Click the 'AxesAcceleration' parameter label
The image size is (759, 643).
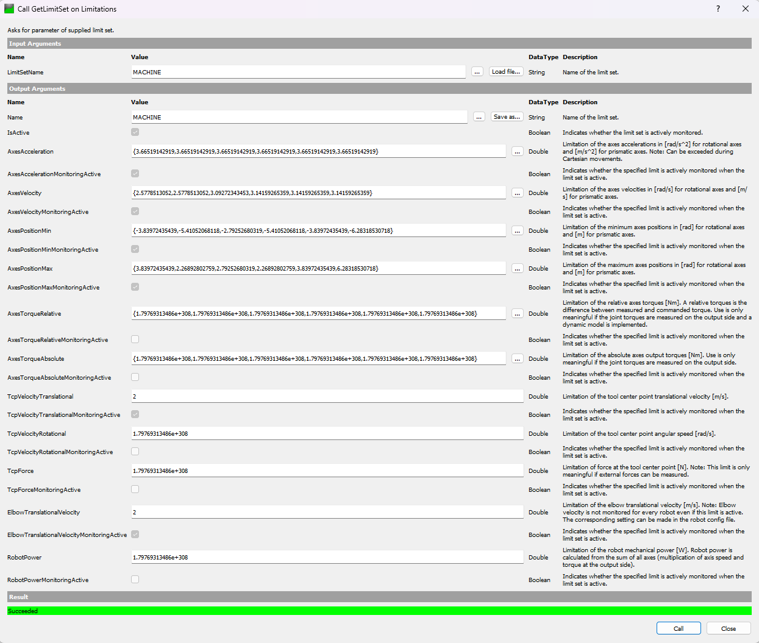(30, 152)
